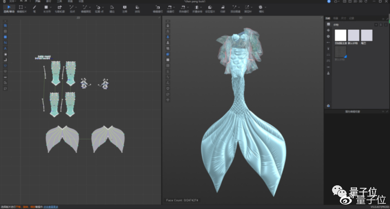
Task: Open the Start tab in the ribbon
Action: 37,2
